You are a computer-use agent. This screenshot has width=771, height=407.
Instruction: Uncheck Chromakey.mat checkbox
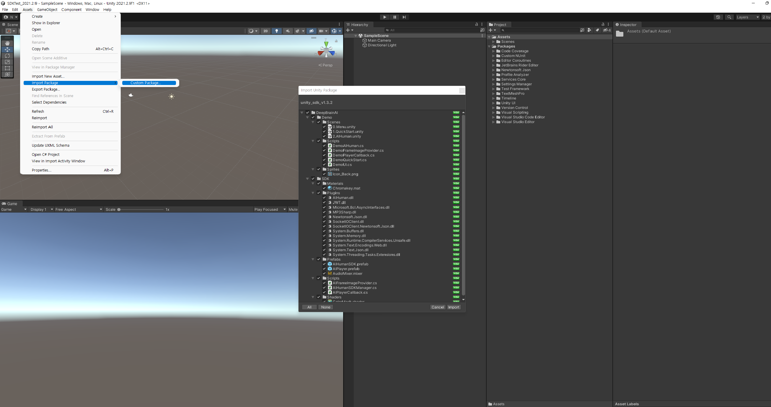[x=324, y=188]
